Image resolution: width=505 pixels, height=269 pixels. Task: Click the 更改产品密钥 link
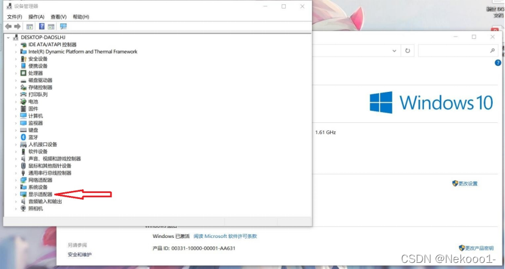[479, 248]
